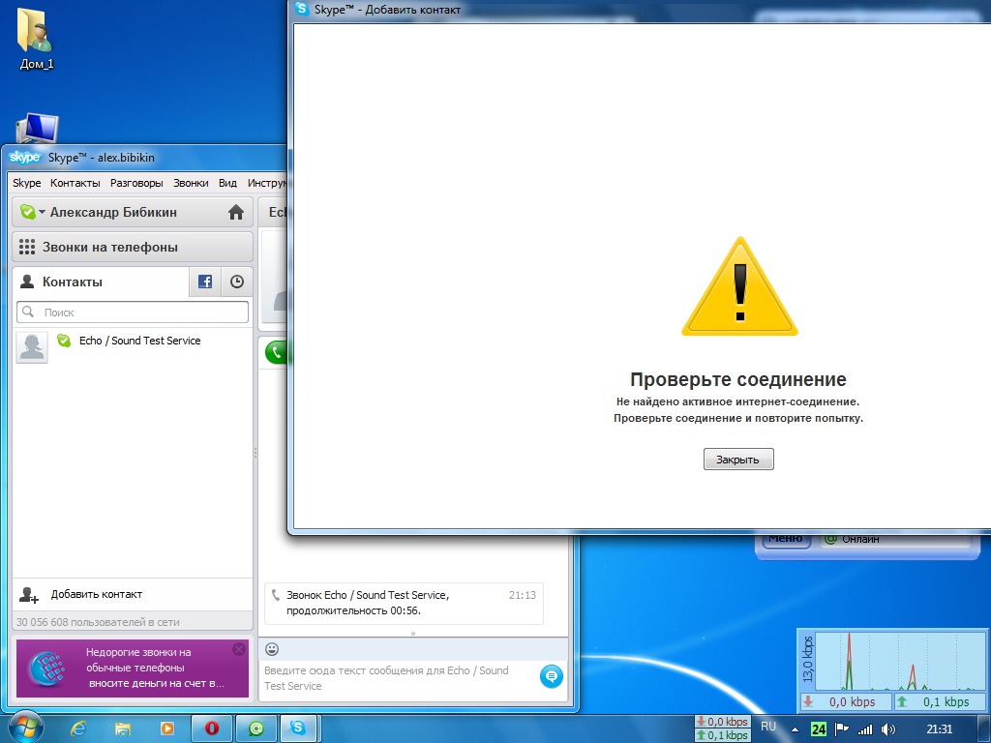This screenshot has height=743, width=991.
Task: Click Добавить контакт at the bottom of the contact list
Action: (133, 595)
